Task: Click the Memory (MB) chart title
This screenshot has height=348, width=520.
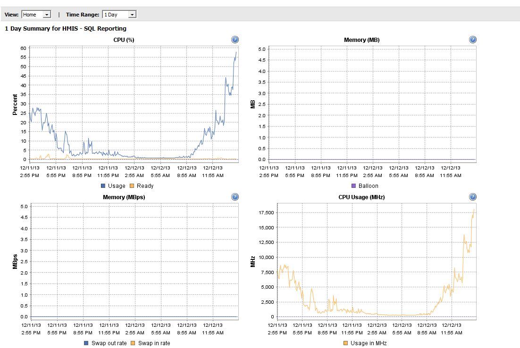Action: [x=361, y=40]
